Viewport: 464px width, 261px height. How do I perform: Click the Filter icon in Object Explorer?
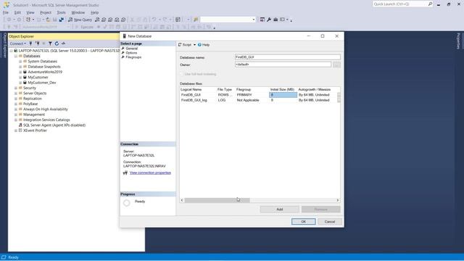50,43
